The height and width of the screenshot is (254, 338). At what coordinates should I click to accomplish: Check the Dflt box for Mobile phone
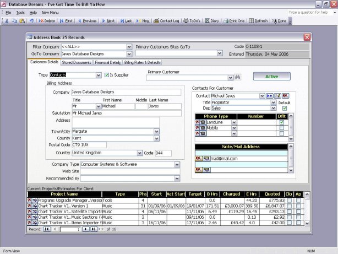point(282,128)
